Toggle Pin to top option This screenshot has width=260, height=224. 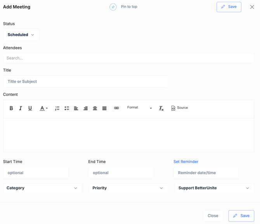pos(113,7)
